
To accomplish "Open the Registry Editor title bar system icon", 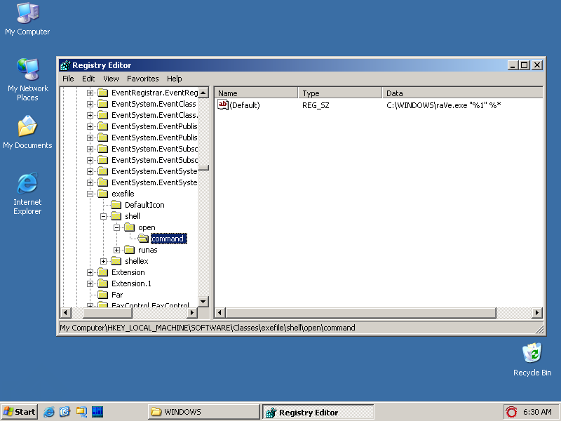I will [x=65, y=65].
